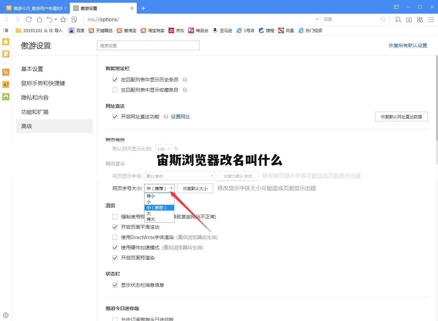The height and width of the screenshot is (321, 438).
Task: Open the home page icon
Action: coord(40,19)
